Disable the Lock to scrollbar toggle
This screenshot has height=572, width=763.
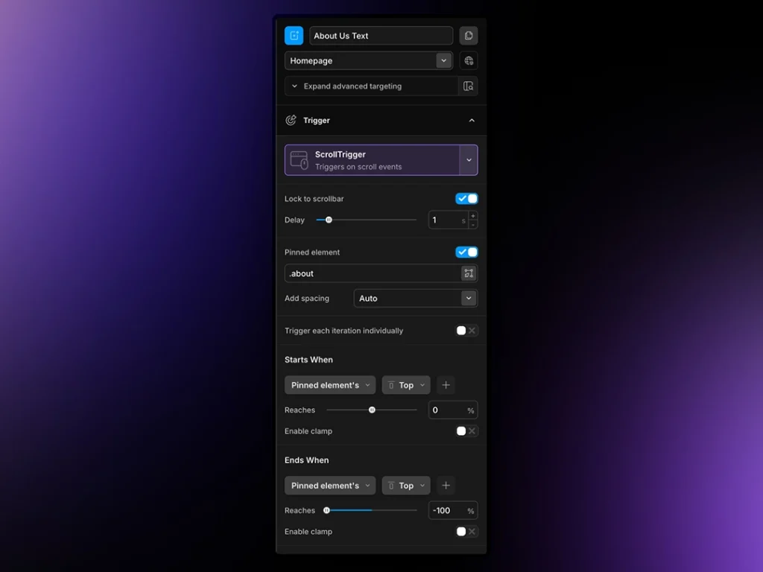[x=466, y=199]
